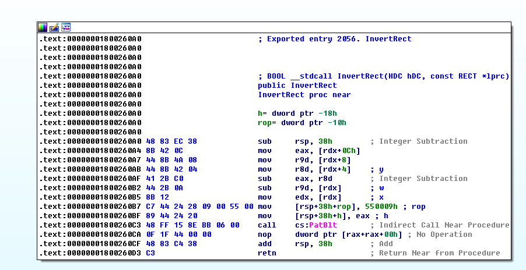Click operand 'r9d, [rdx+8]'
Viewport: 526px width, 270px height.
coord(322,160)
